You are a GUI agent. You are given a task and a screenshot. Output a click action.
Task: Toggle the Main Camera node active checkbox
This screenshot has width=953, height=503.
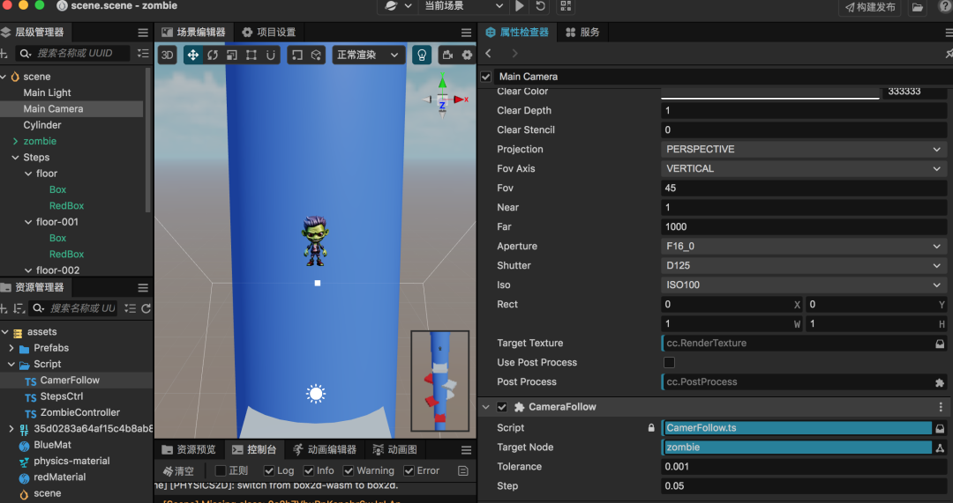485,77
